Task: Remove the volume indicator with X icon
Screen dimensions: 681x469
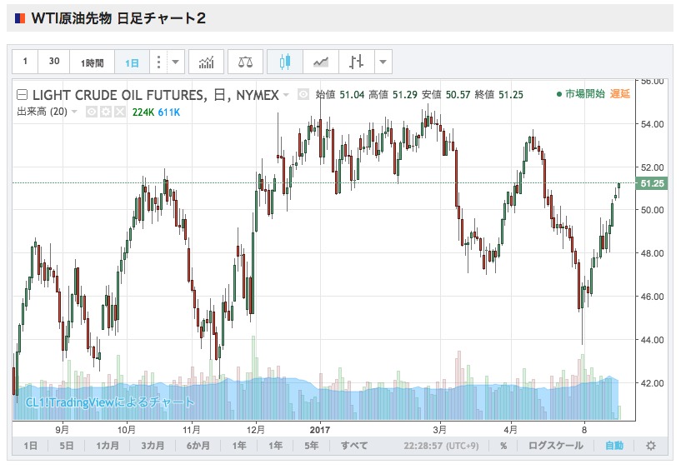Action: (120, 112)
